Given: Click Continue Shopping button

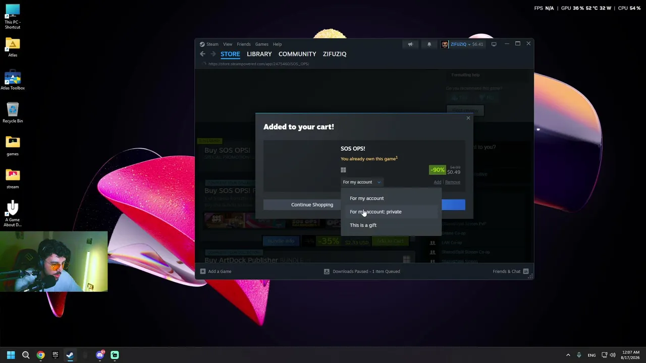Looking at the screenshot, I should coord(312,205).
